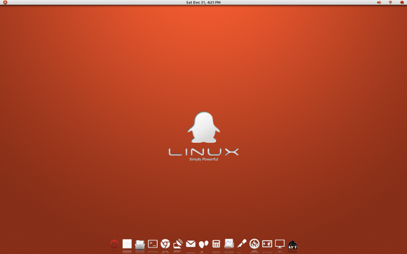This screenshot has height=254, width=407.
Task: Open the Wi-Fi network indicator
Action: [x=390, y=3]
